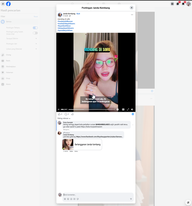
Task: Share the post using arrow icon
Action: pos(73,114)
